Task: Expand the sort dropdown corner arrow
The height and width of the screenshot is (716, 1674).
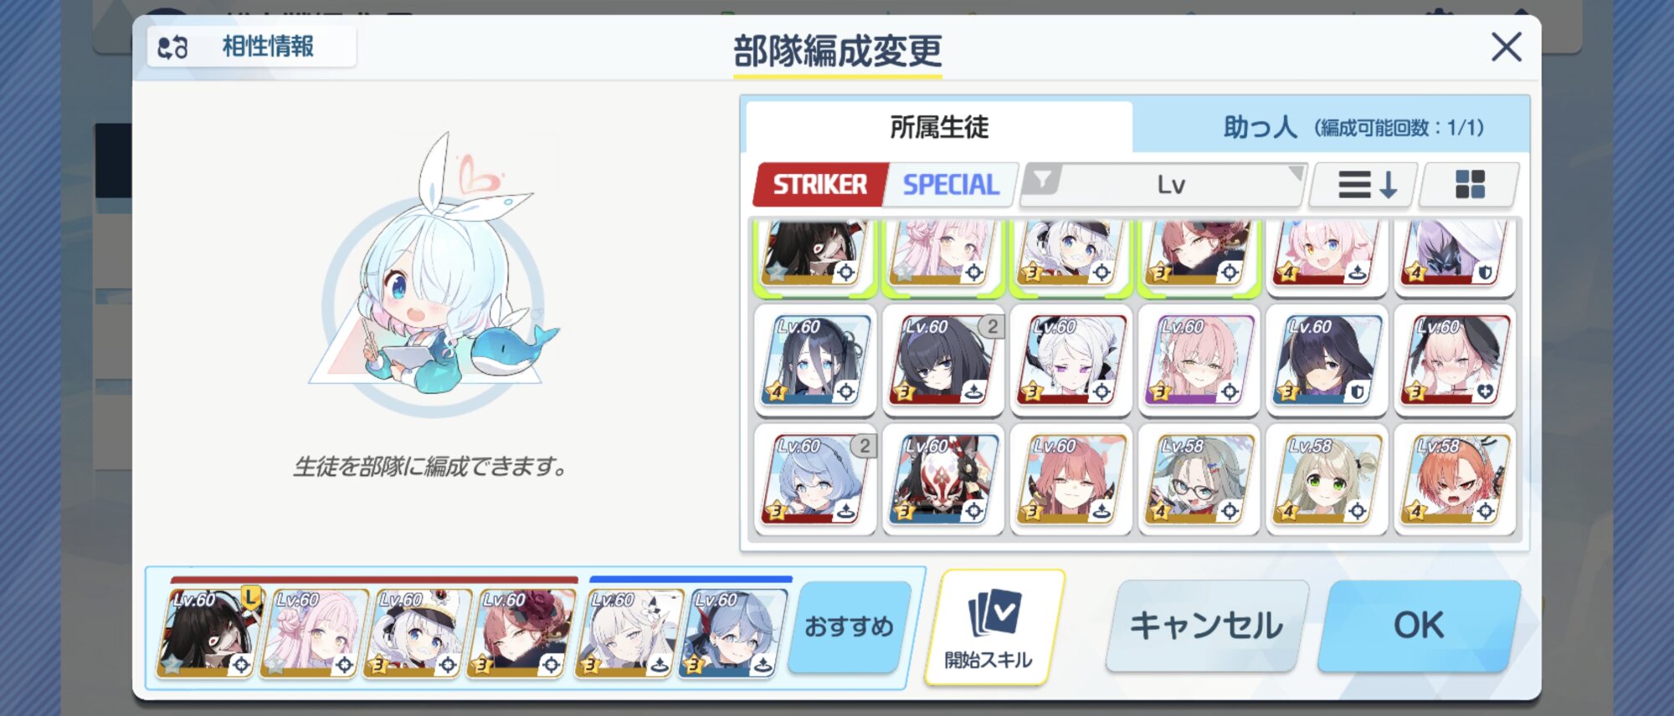Action: point(1297,172)
